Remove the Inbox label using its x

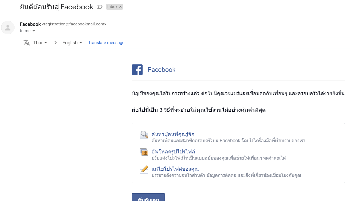point(120,7)
